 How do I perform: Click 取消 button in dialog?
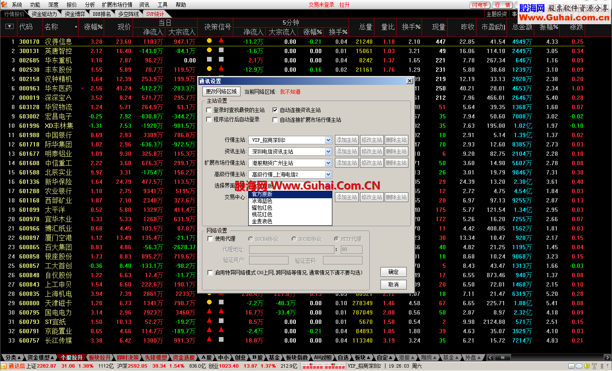coord(394,284)
